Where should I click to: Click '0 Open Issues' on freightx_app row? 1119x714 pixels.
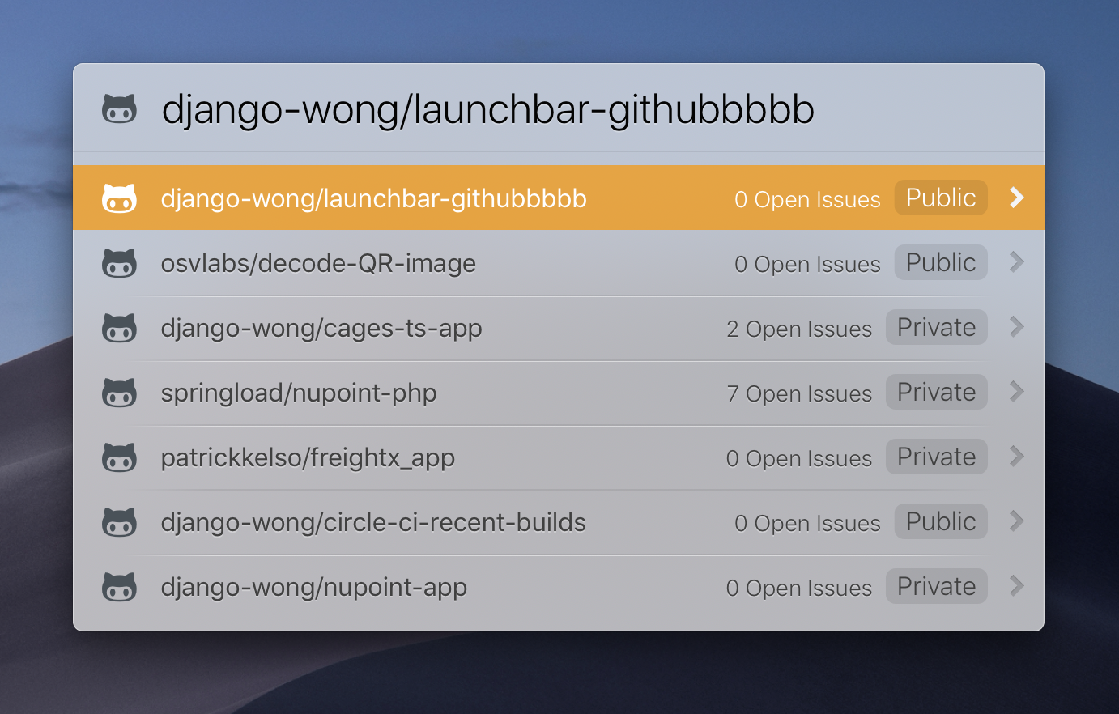(x=799, y=458)
